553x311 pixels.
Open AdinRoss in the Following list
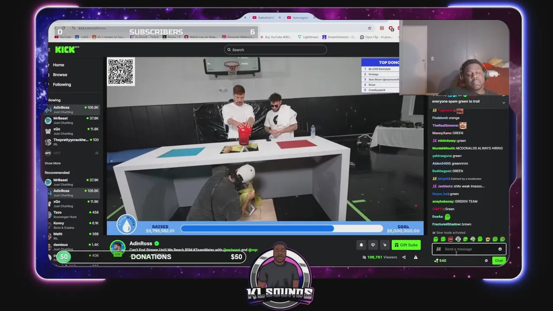pyautogui.click(x=72, y=109)
